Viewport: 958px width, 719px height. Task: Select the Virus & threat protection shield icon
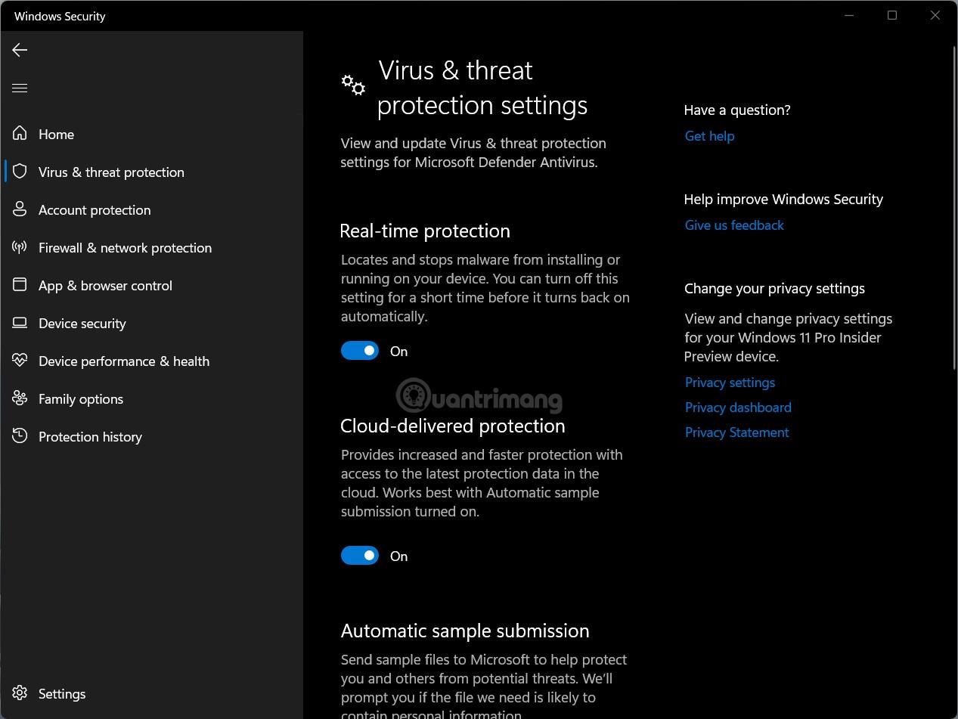point(20,172)
